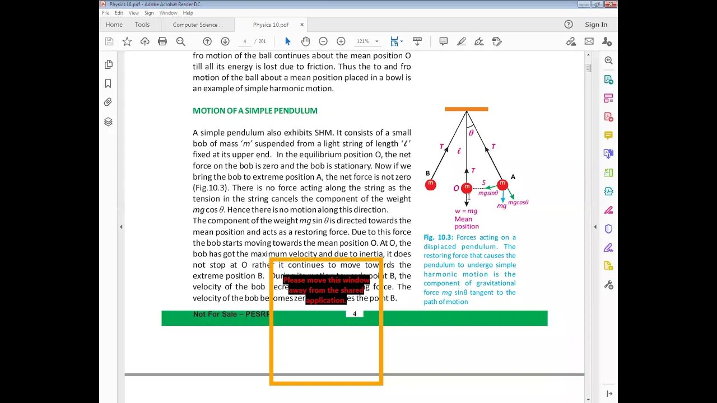Go to the next page
Image resolution: width=717 pixels, height=403 pixels.
coord(225,41)
